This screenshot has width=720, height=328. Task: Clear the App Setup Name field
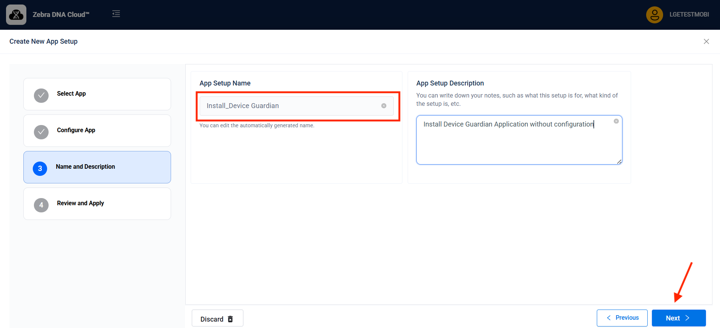pyautogui.click(x=384, y=106)
